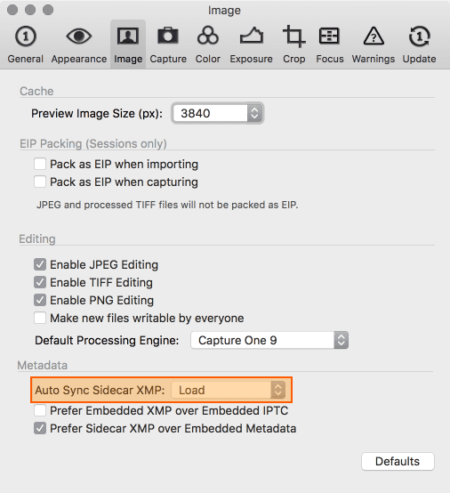Select the Image tab in toolbar
The image size is (450, 493).
pos(128,44)
